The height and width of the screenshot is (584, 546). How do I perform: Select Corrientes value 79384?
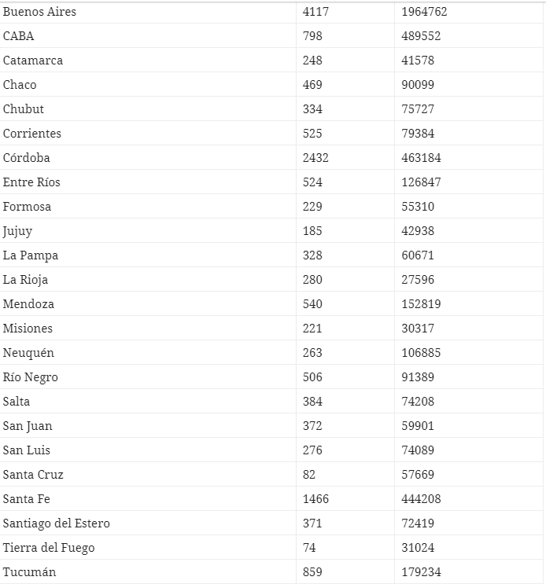417,134
